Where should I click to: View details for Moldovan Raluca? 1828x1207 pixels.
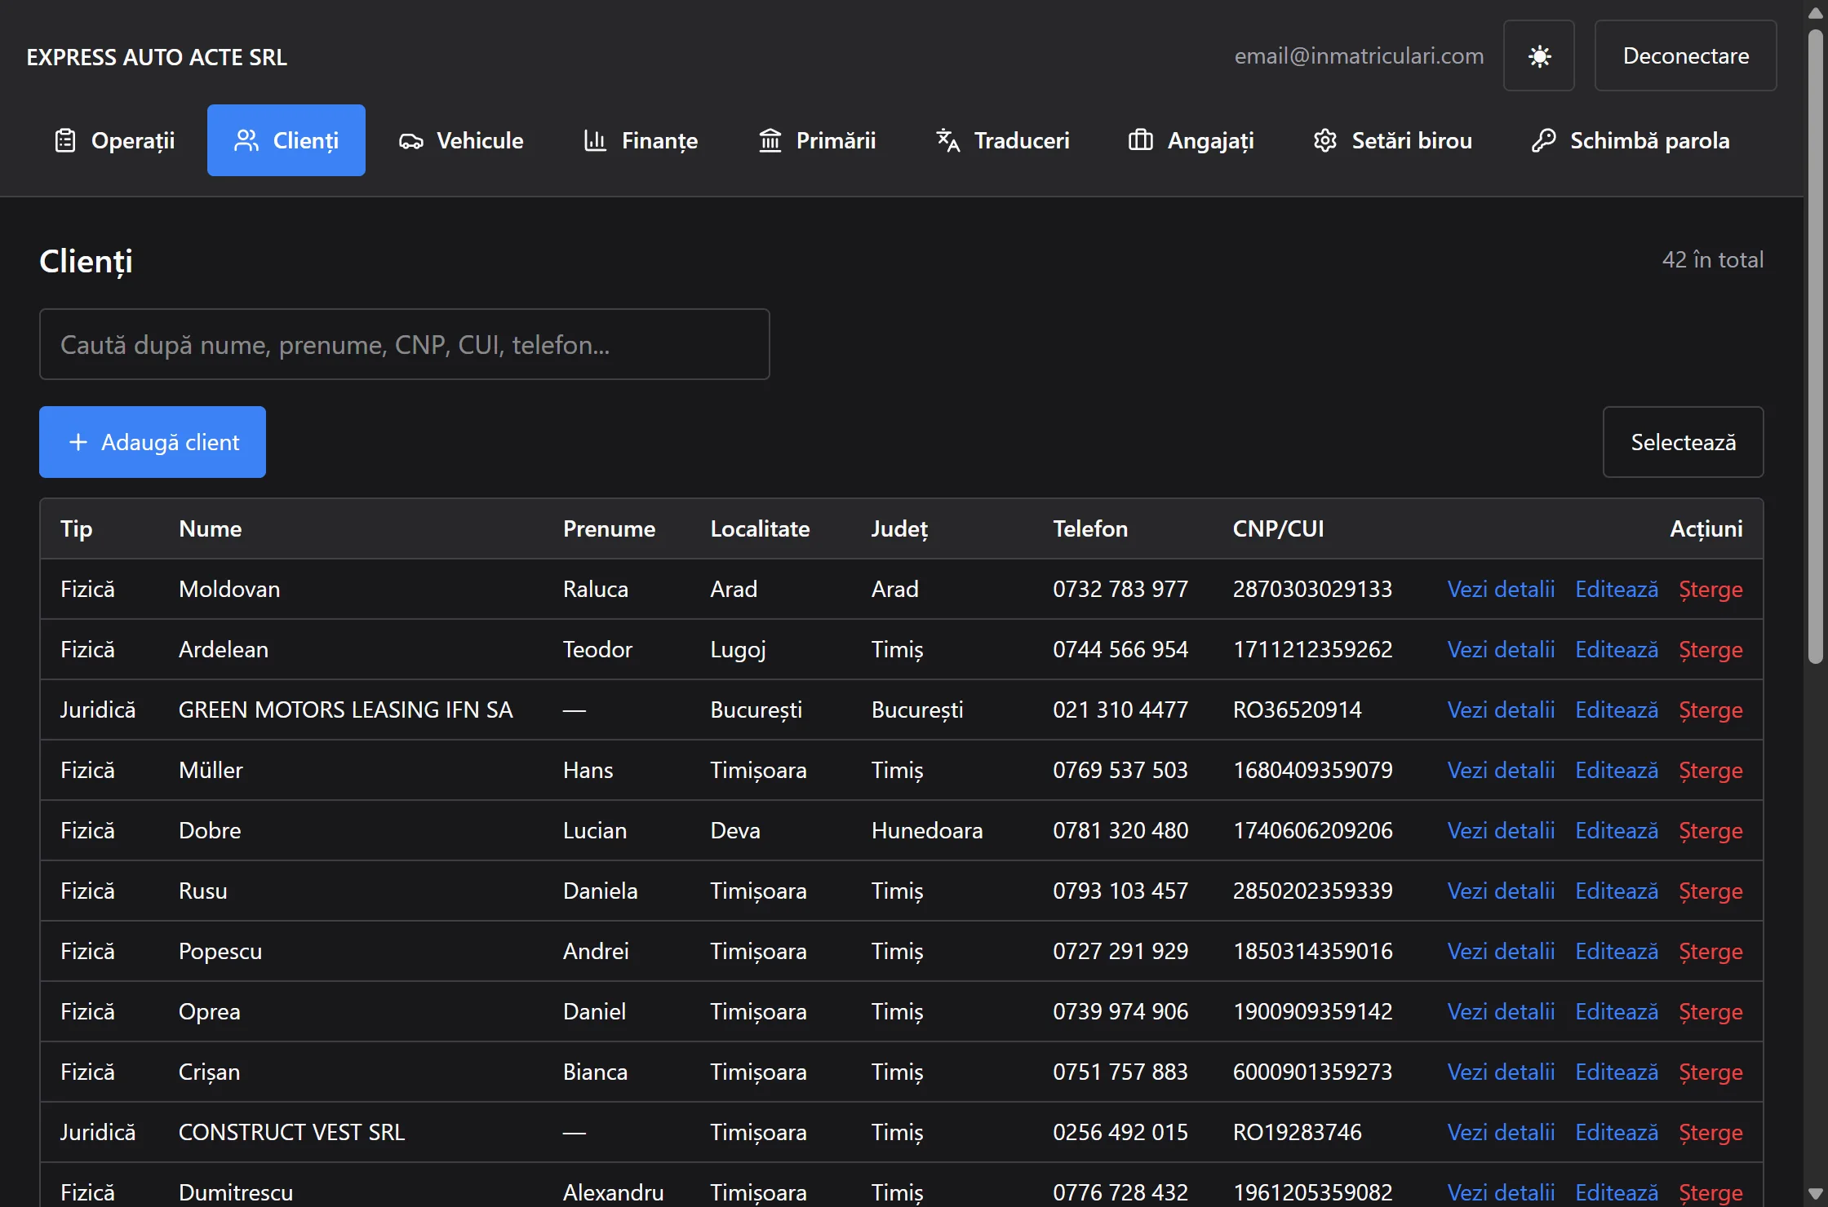(1501, 589)
